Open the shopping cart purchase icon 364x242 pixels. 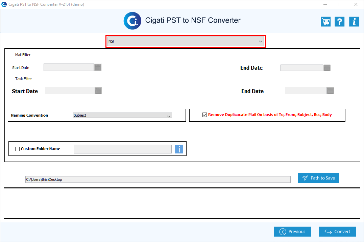point(325,22)
